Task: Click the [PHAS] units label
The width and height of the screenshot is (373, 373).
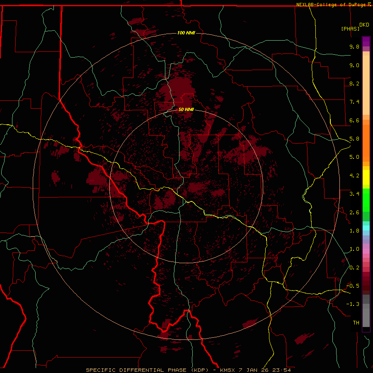Action: click(x=350, y=29)
